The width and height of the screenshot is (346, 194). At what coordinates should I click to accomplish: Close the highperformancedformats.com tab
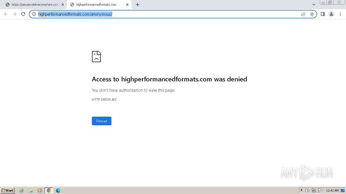click(x=127, y=5)
